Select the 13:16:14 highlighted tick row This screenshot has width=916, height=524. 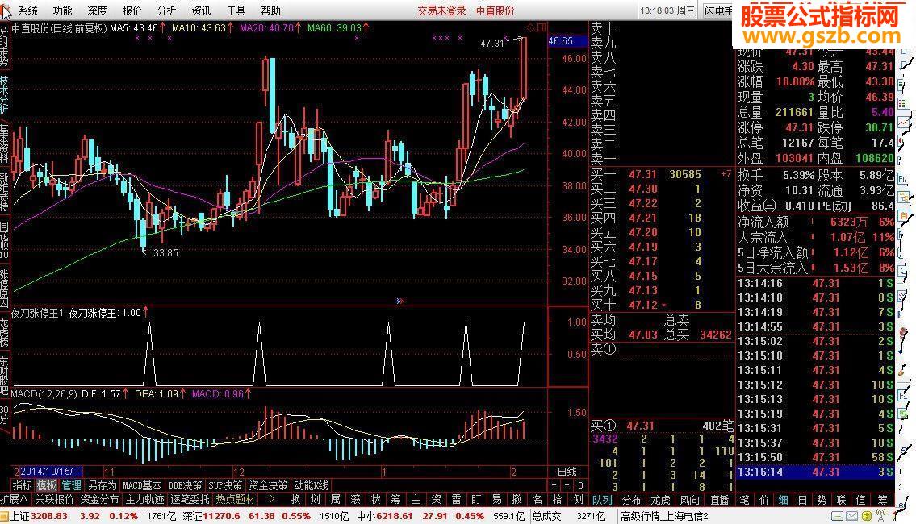[x=815, y=472]
